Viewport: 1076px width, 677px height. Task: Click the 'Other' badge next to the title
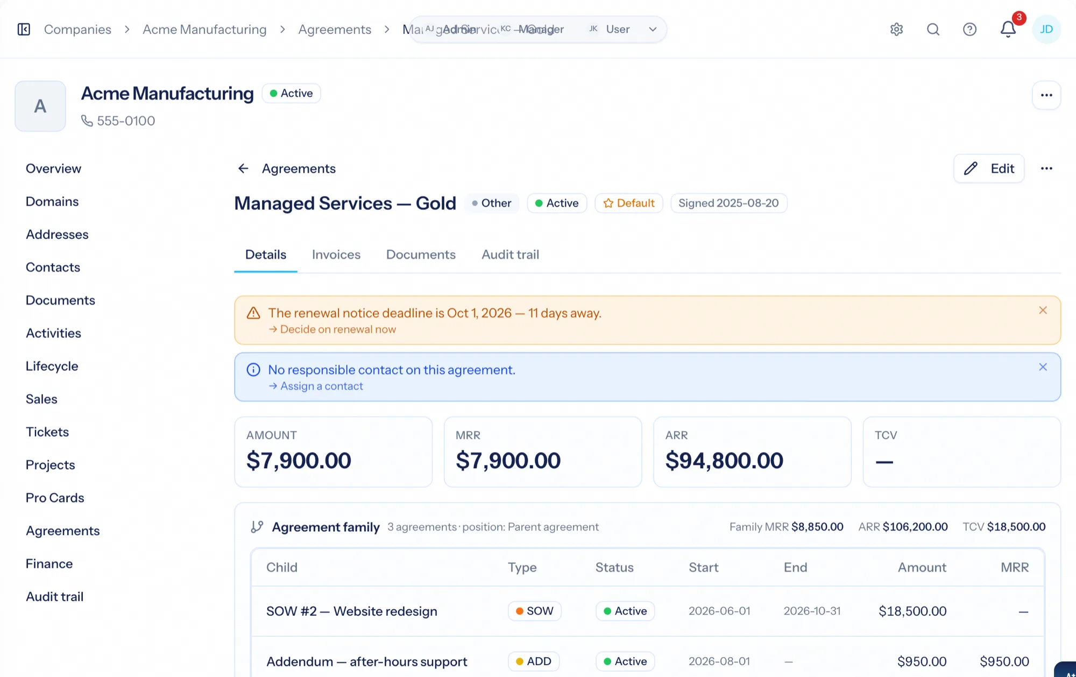[492, 203]
